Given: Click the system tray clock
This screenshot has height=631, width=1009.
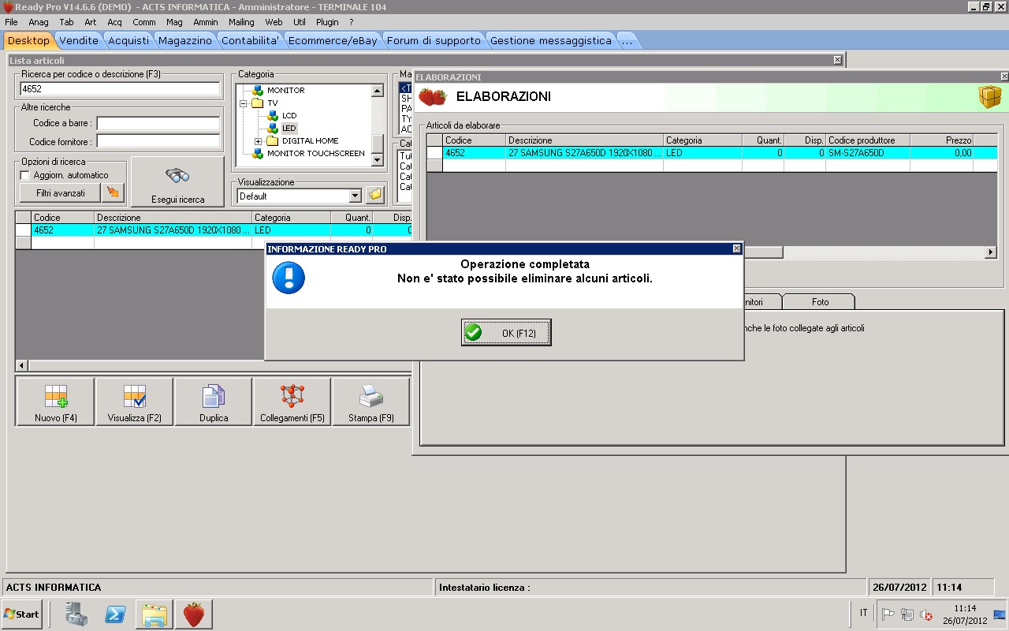Looking at the screenshot, I should 966,614.
